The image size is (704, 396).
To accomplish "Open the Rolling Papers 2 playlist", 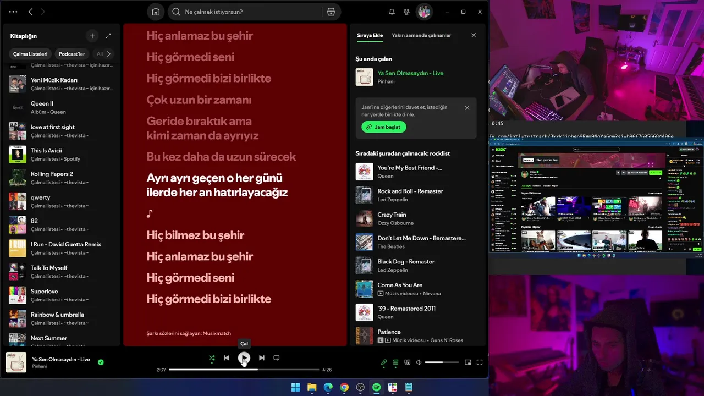I will (62, 178).
